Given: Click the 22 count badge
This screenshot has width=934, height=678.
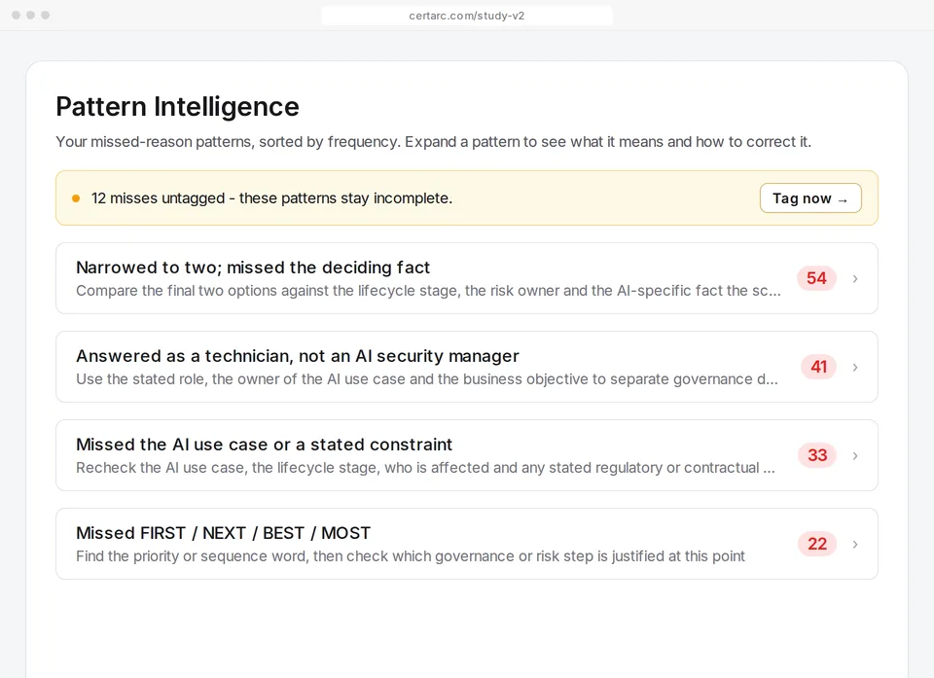Looking at the screenshot, I should point(817,544).
